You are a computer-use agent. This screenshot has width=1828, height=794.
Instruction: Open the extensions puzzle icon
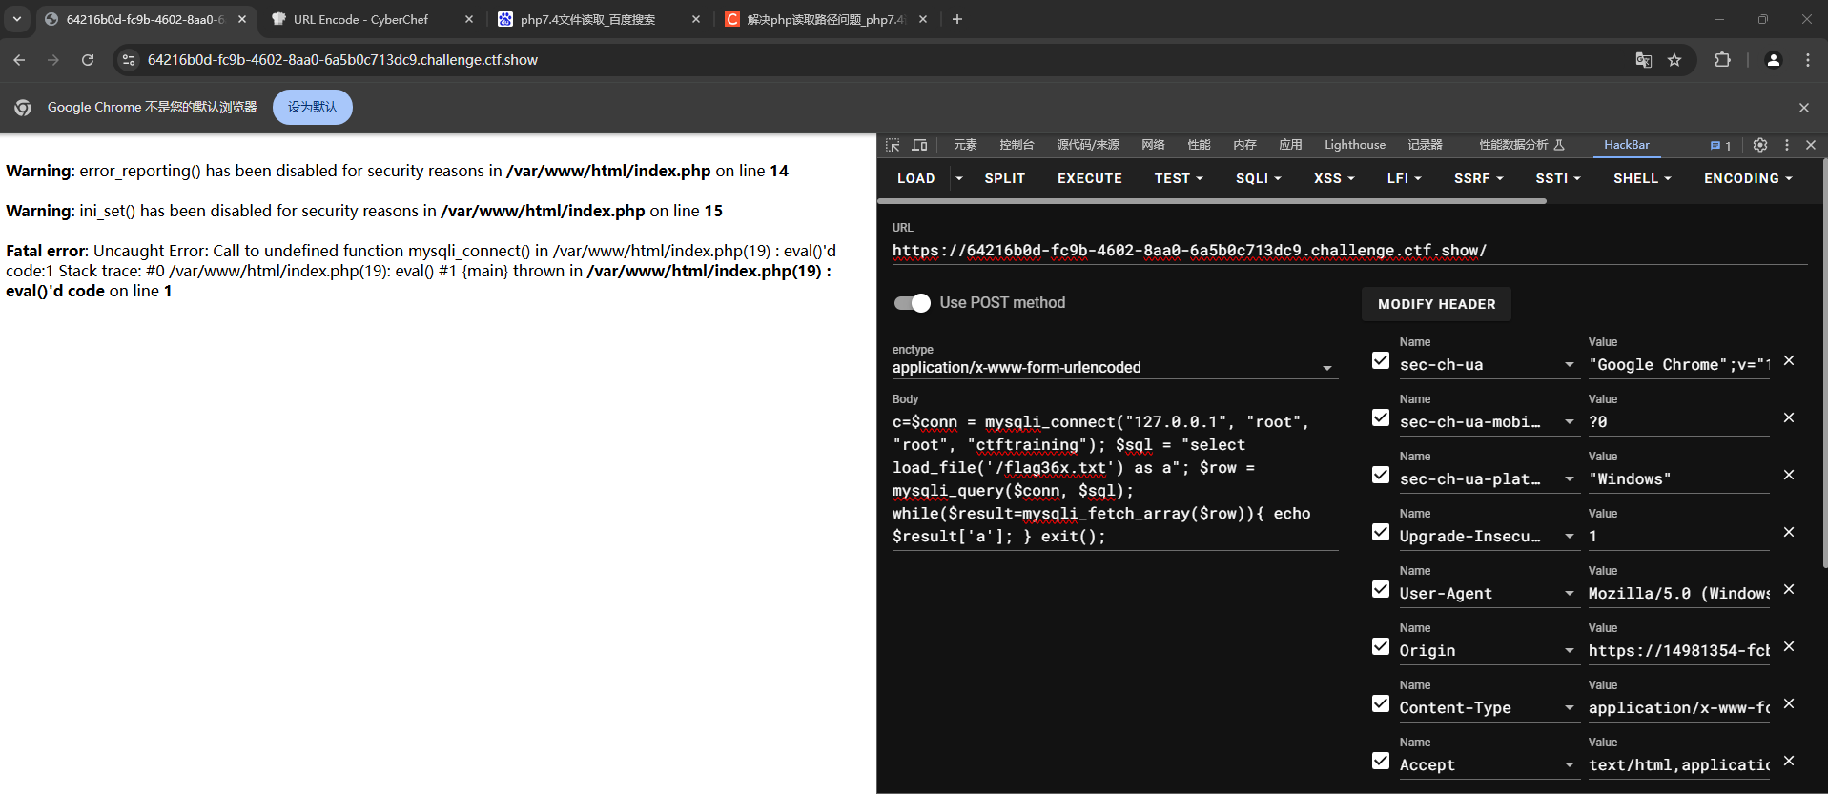point(1722,60)
